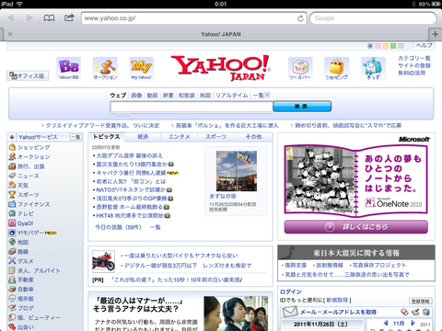
Task: Click the ショッピング sidebar icon
Action: click(12, 147)
